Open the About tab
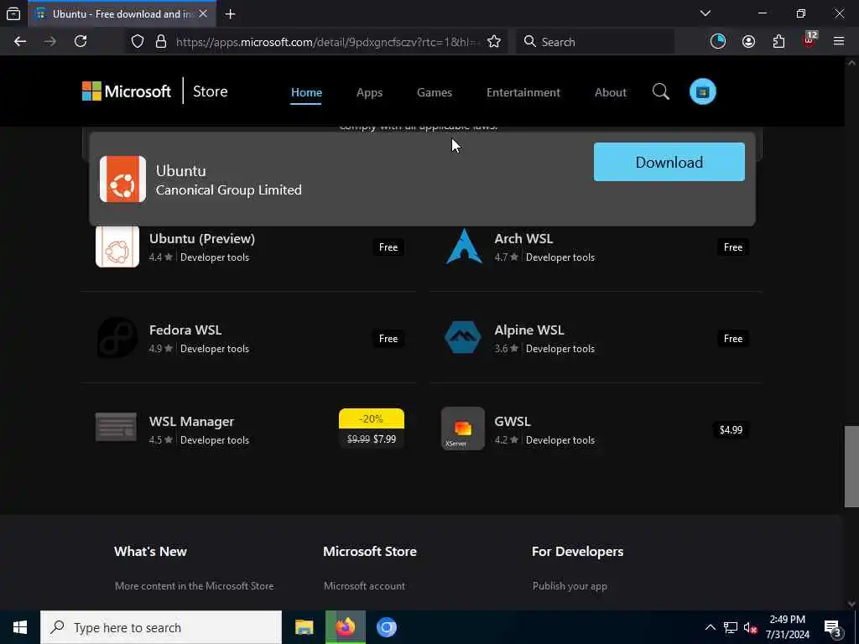859x644 pixels. pyautogui.click(x=611, y=92)
